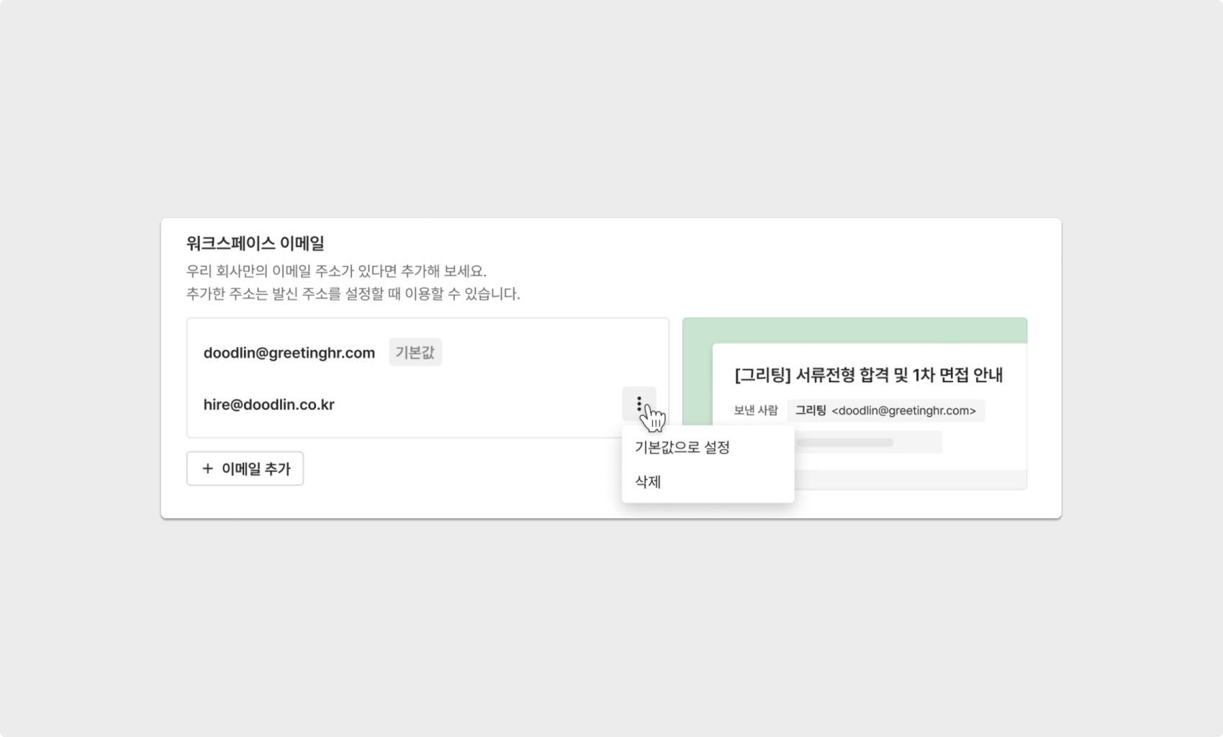1223x737 pixels.
Task: Select the hire@doodlin.co.kr email address
Action: pos(268,404)
